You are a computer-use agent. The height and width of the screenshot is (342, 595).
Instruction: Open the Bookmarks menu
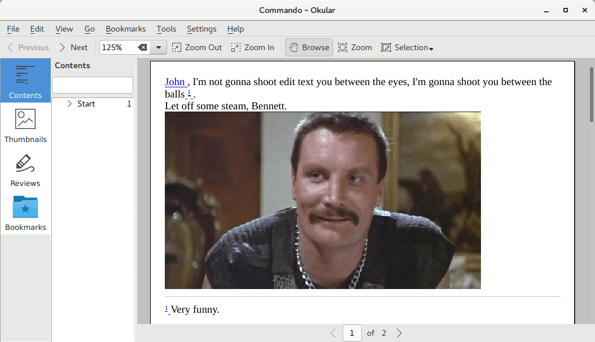click(x=125, y=29)
